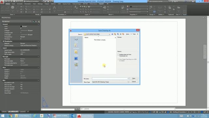Select A2 LANDSCAPE layout tab
Image resolution: width=209 pixels, height=118 pixels.
(x=13, y=111)
